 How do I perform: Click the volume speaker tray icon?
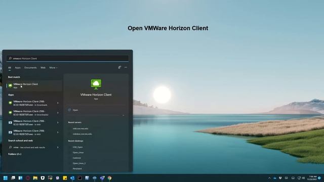[303, 178]
